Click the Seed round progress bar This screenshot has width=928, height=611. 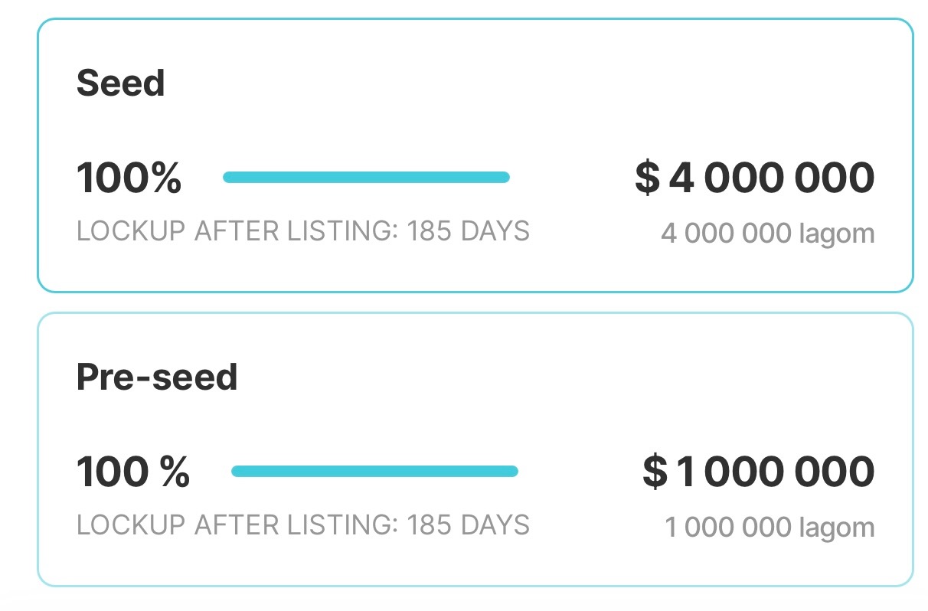click(366, 178)
